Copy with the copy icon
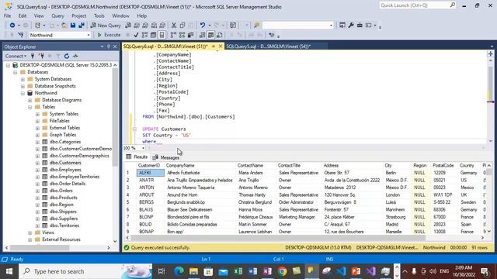 [x=182, y=26]
